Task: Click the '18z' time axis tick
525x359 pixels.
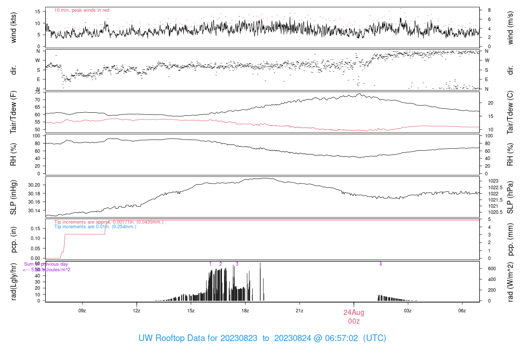Action: point(245,311)
